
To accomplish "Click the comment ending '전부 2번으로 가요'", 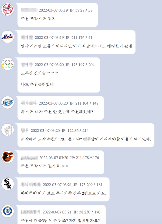I will tap(63, 193).
